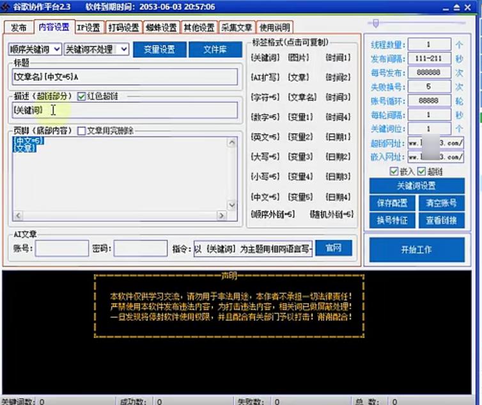The height and width of the screenshot is (405, 482).
Task: Copy the {顺序外链=5} tag
Action: point(273,214)
